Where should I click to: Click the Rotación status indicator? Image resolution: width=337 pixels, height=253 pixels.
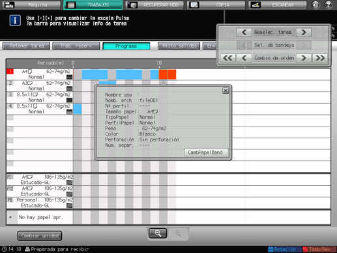click(x=285, y=249)
